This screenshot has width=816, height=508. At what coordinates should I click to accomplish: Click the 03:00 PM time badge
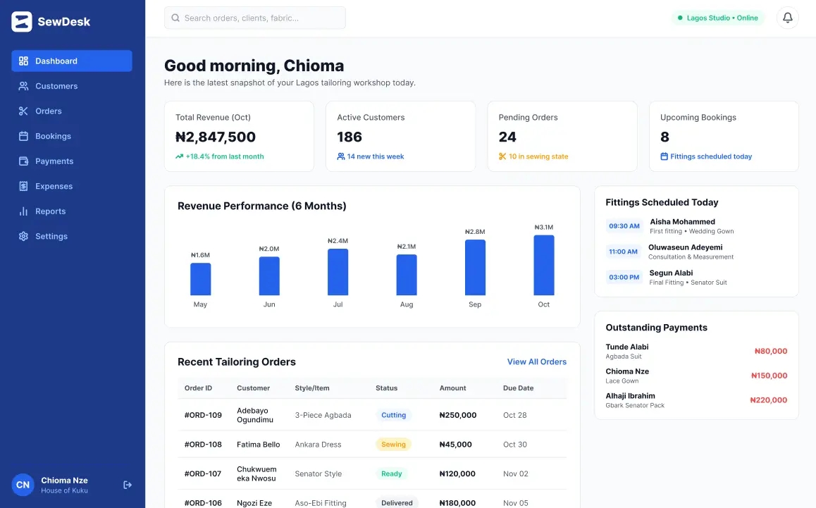pyautogui.click(x=624, y=277)
